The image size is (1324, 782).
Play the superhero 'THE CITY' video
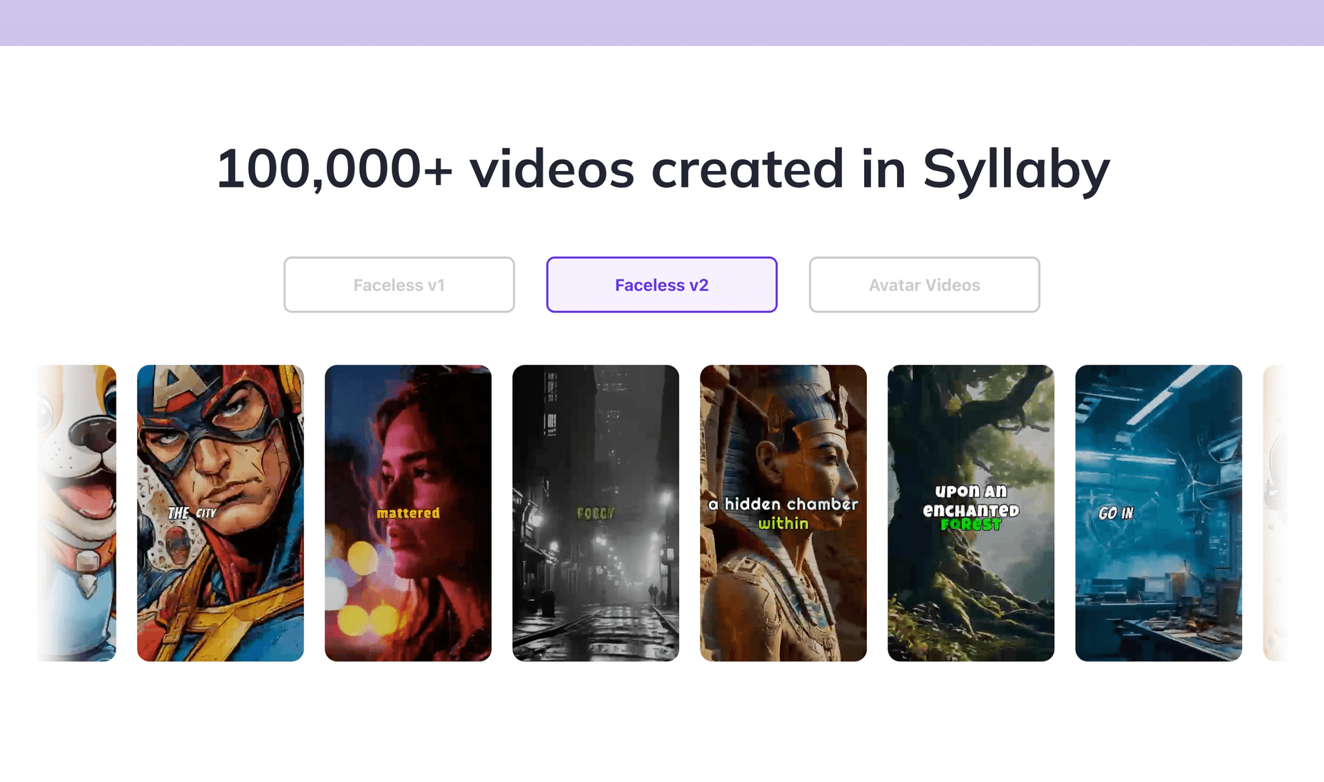pyautogui.click(x=221, y=513)
